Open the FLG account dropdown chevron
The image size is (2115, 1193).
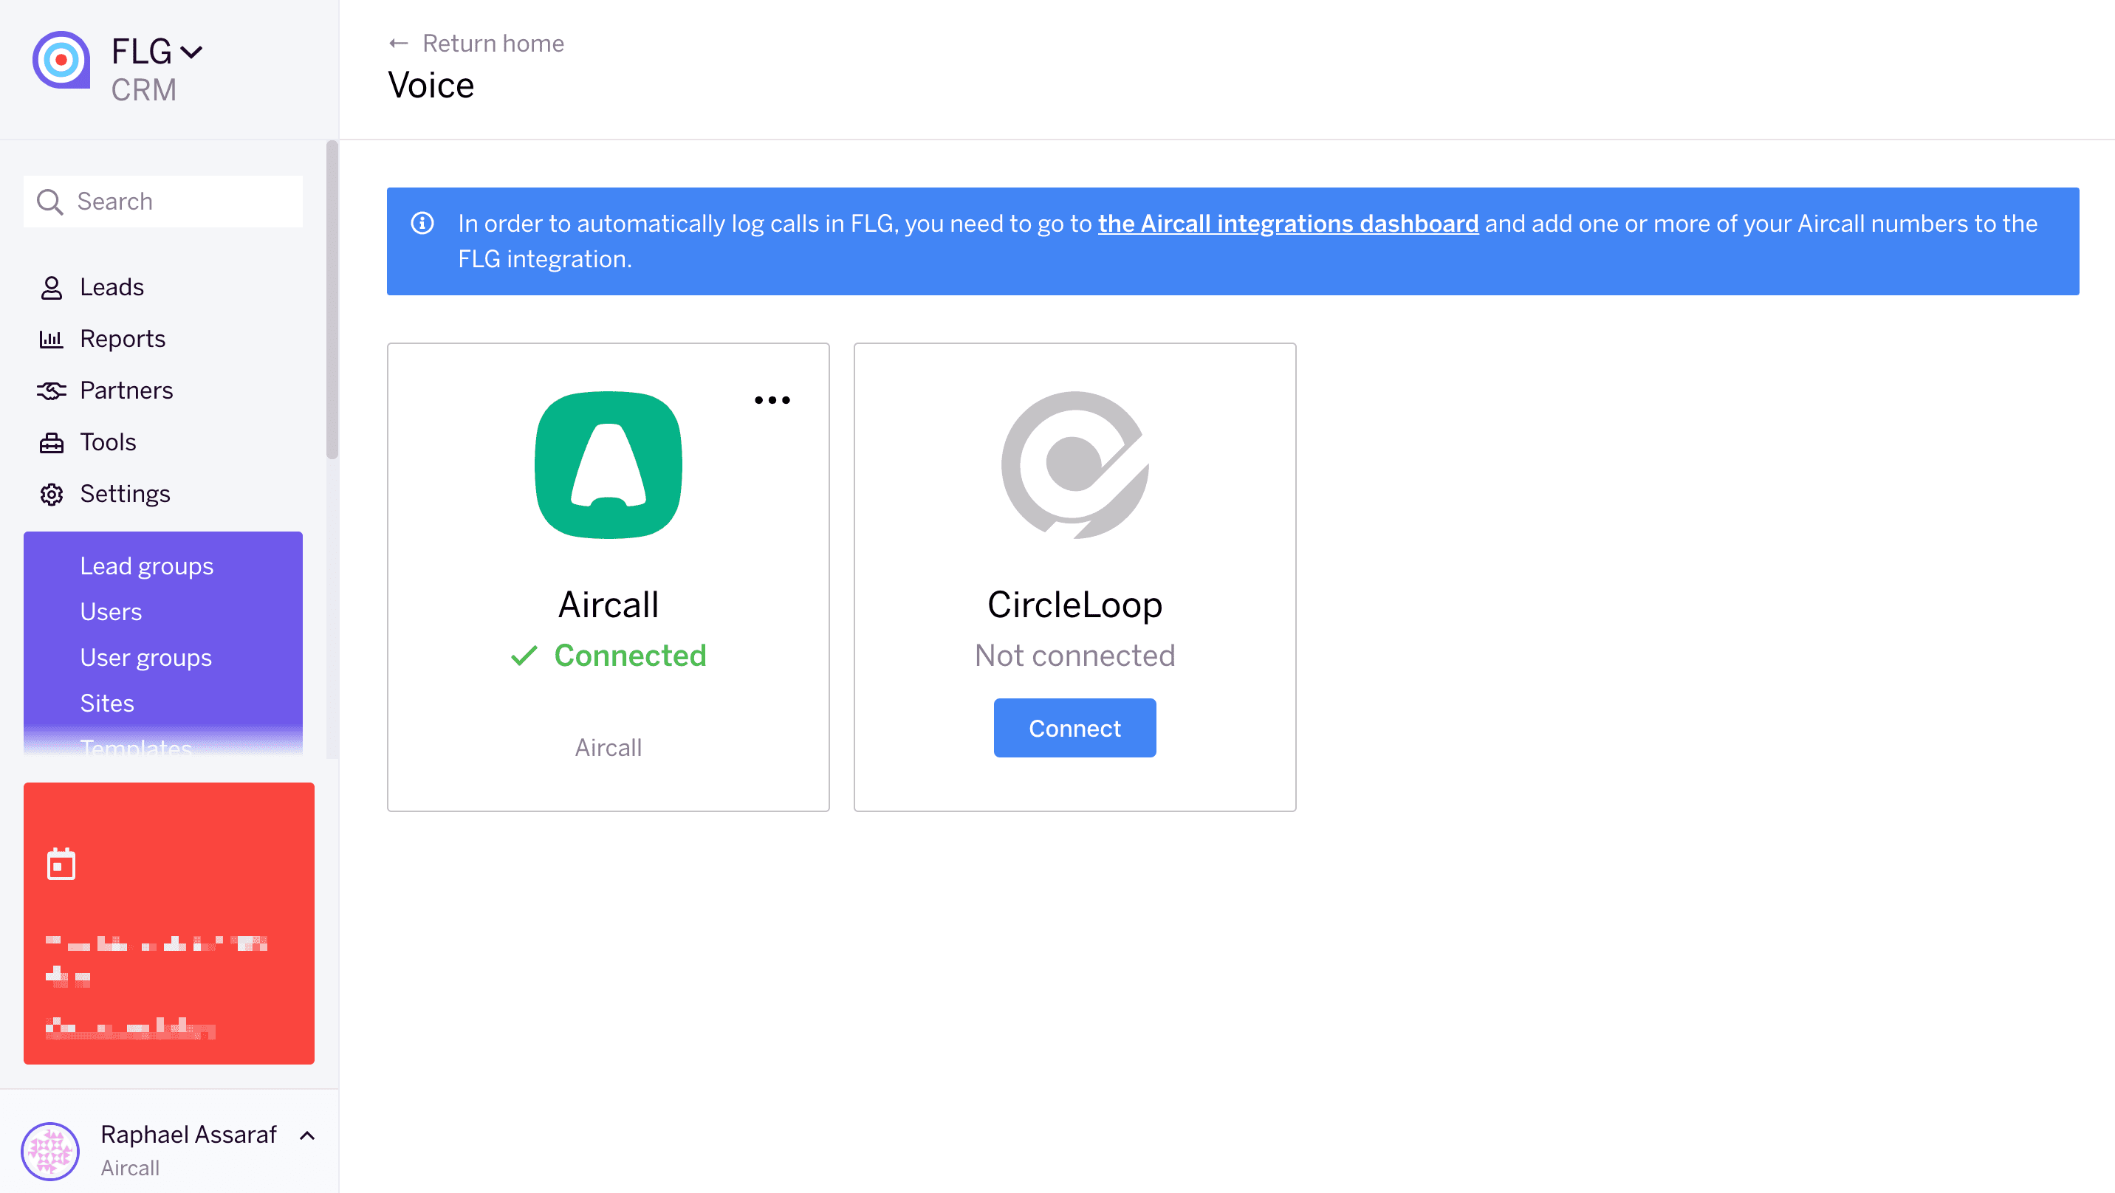pyautogui.click(x=191, y=52)
